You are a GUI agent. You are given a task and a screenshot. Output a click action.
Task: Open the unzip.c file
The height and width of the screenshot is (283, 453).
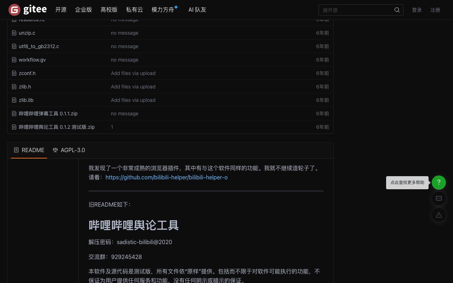(x=27, y=33)
